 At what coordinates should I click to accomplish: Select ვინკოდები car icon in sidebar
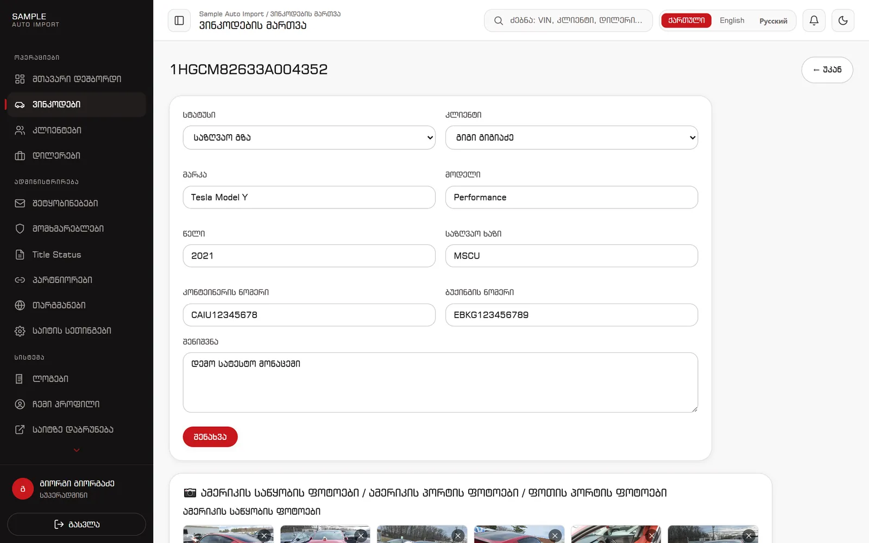point(20,104)
